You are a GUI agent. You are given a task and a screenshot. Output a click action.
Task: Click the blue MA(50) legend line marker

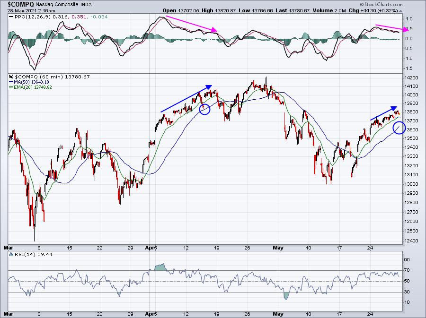11,82
